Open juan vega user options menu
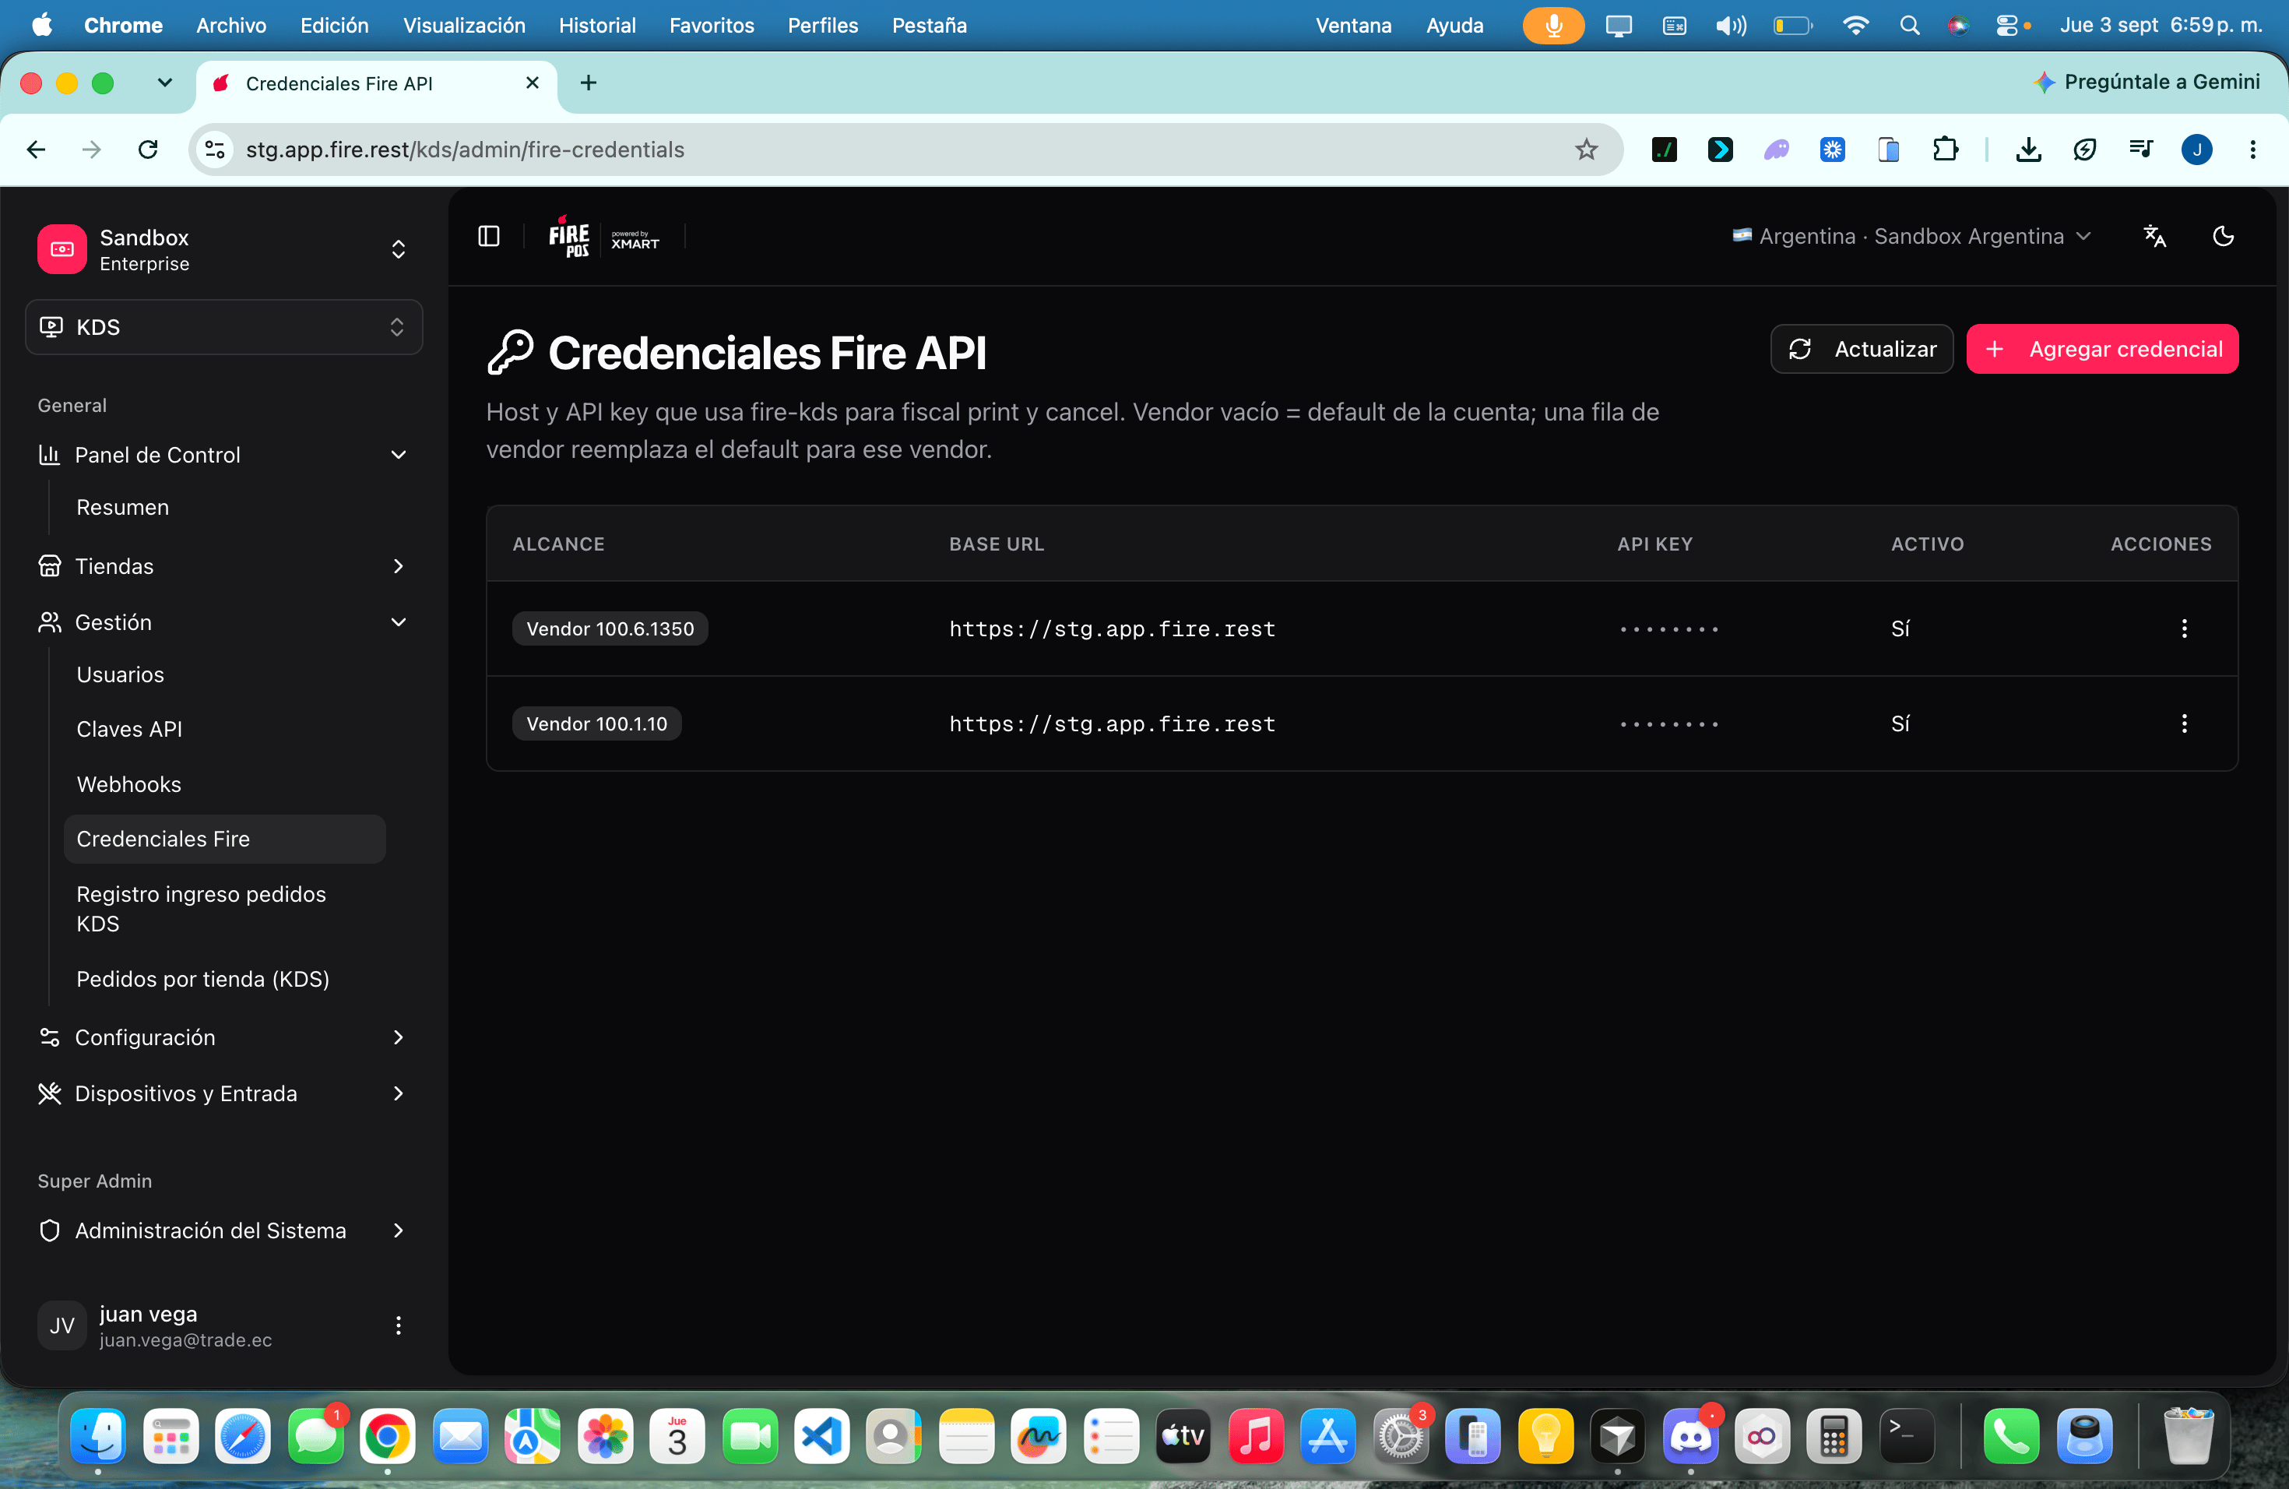The image size is (2289, 1489). [x=398, y=1325]
